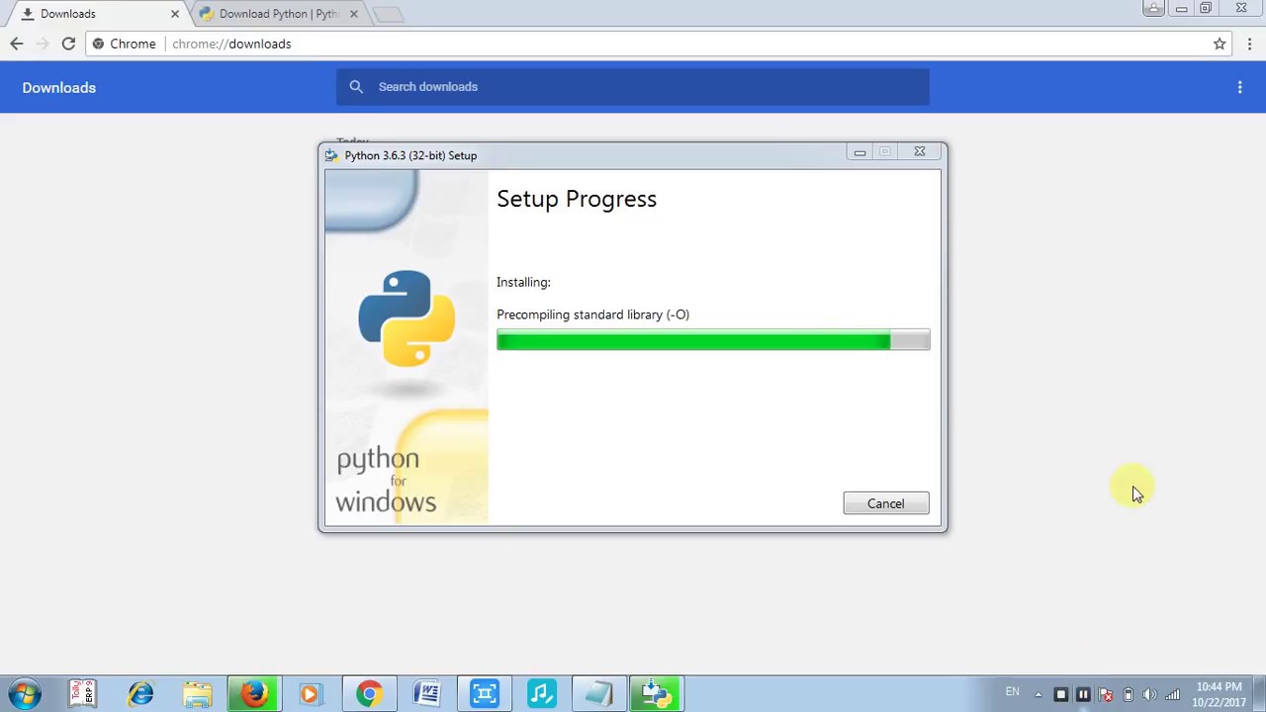Click the recording stop tray icon

click(x=1061, y=694)
